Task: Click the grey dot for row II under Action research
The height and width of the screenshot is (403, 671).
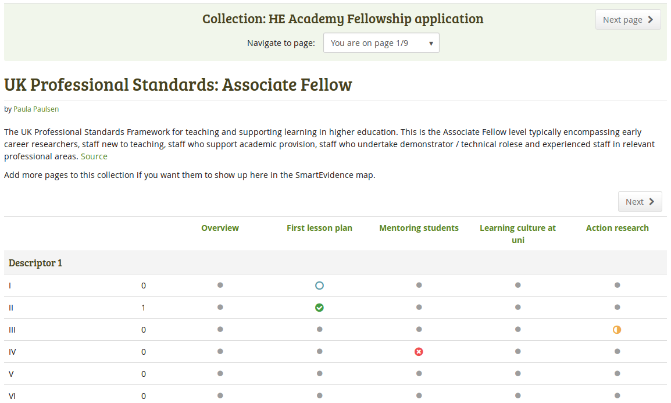Action: coord(617,307)
